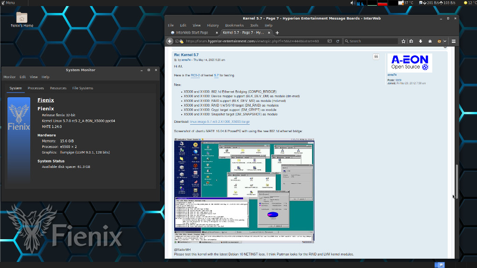Reload the page using the refresh icon
This screenshot has width=477, height=268.
tap(338, 41)
